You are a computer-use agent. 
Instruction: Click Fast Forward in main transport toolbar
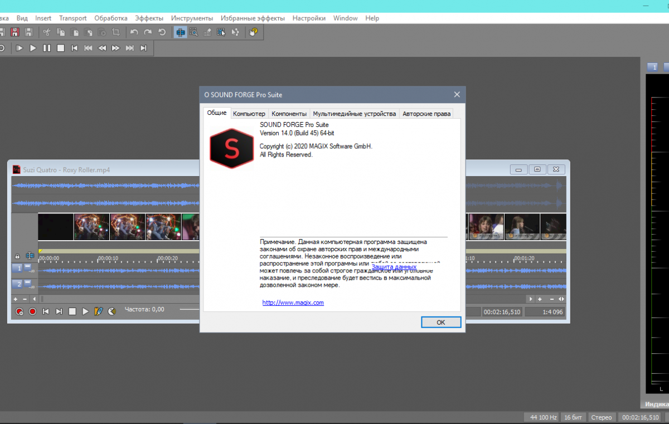point(115,48)
